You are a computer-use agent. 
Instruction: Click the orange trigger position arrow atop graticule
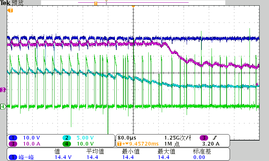[133, 6]
